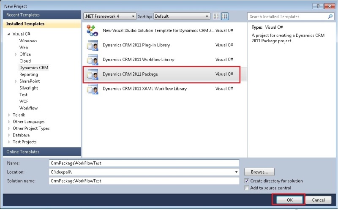Select Dynamics CRM 2011 Package template name

point(130,74)
